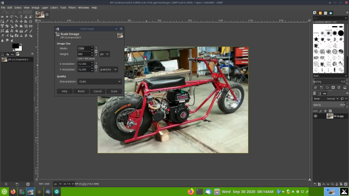Viewport: 349px width, 196px height.
Task: Toggle the lock position and size icon
Action: [x=325, y=111]
